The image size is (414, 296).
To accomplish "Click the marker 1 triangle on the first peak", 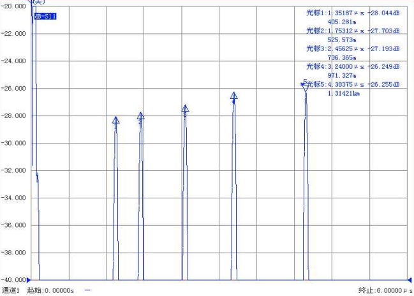I will pos(115,121).
